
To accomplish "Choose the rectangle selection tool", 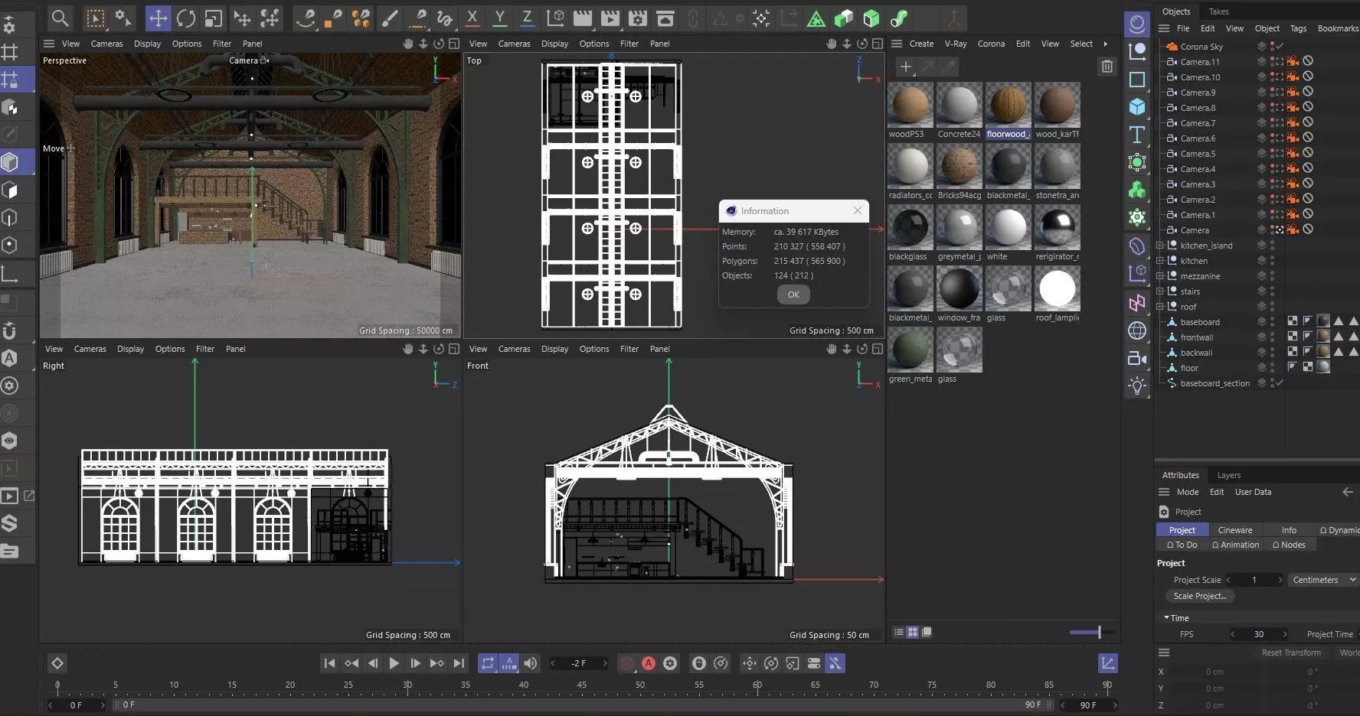I will (95, 18).
